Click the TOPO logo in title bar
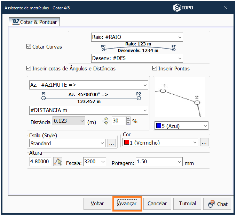Screen dimensions: 237x215 click(x=183, y=8)
